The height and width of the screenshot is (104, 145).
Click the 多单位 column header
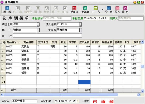pos(136,42)
